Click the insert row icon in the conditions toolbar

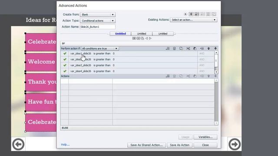point(202,49)
